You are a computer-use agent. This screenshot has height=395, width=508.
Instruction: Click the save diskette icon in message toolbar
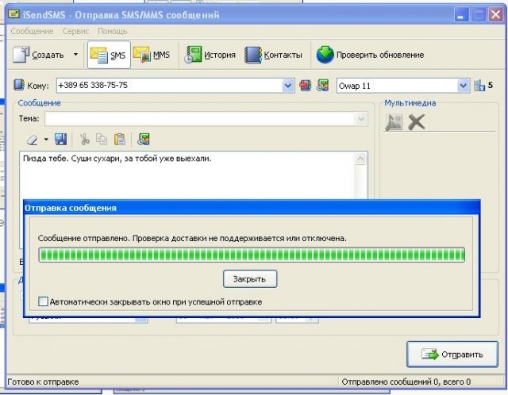click(x=61, y=140)
